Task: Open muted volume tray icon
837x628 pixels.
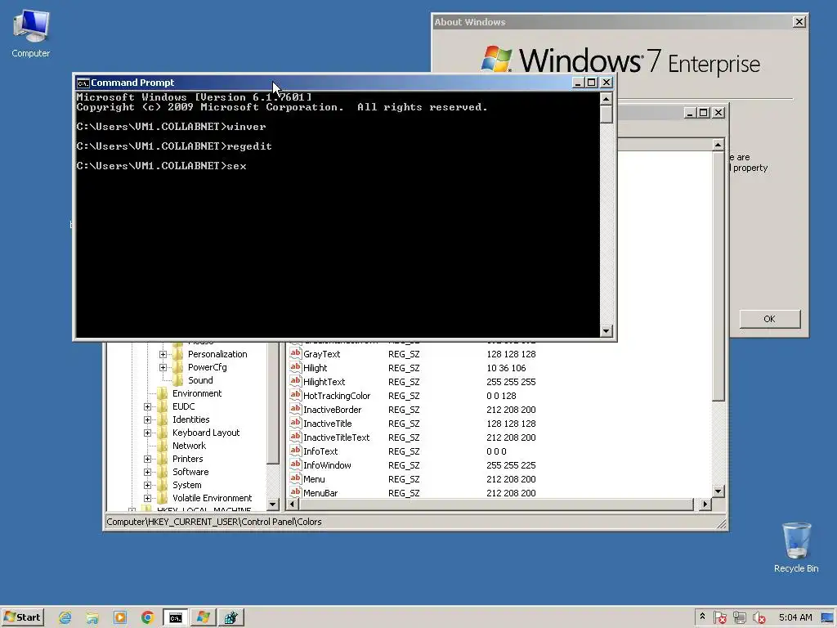Action: [x=759, y=618]
